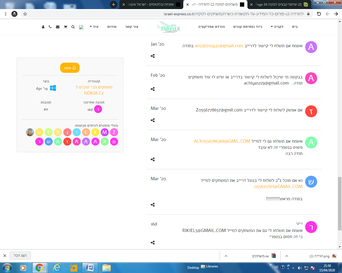Click the page vertical scrollbar thumb
The height and width of the screenshot is (273, 342).
tap(340, 203)
